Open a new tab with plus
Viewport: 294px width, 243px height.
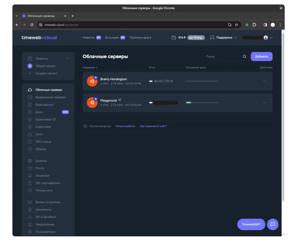tap(73, 16)
